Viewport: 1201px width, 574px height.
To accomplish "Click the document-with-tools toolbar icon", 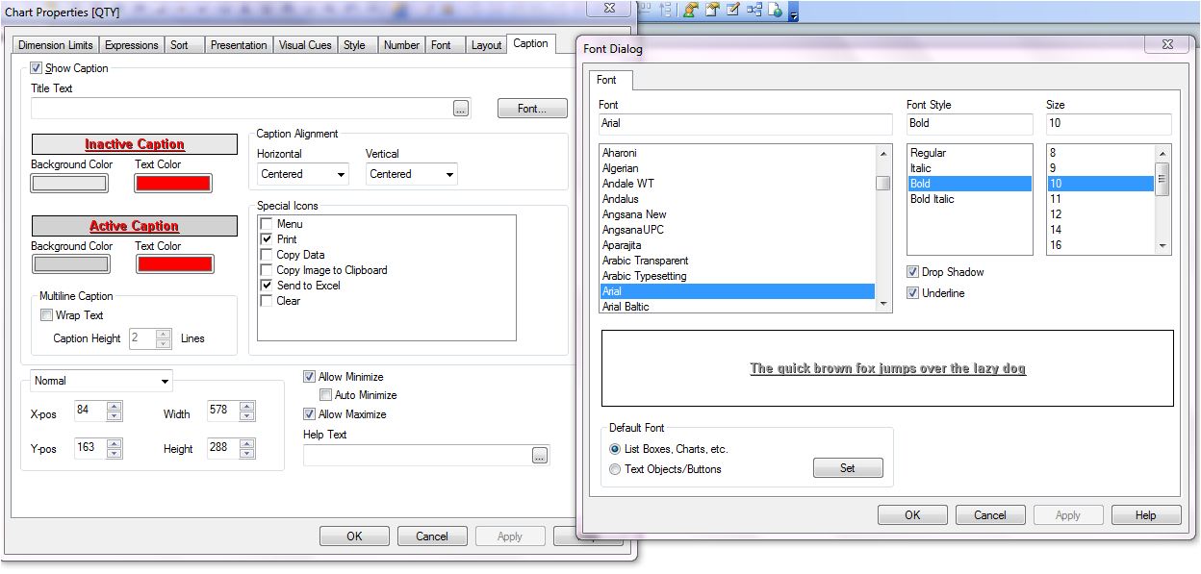I will point(712,10).
